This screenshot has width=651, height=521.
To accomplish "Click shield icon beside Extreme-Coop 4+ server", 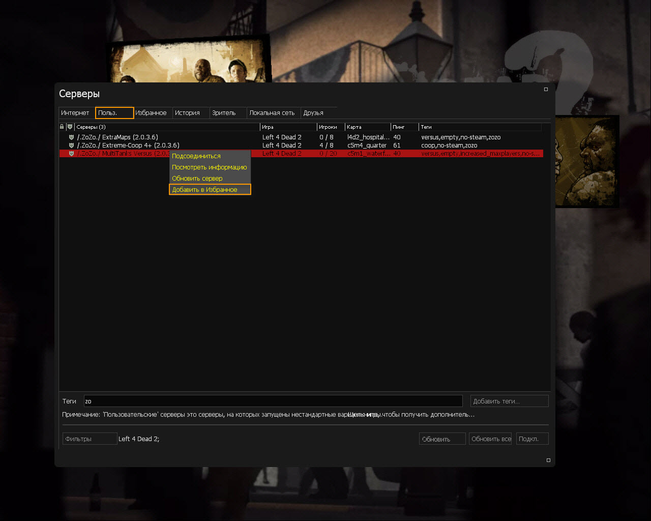I will pyautogui.click(x=71, y=146).
